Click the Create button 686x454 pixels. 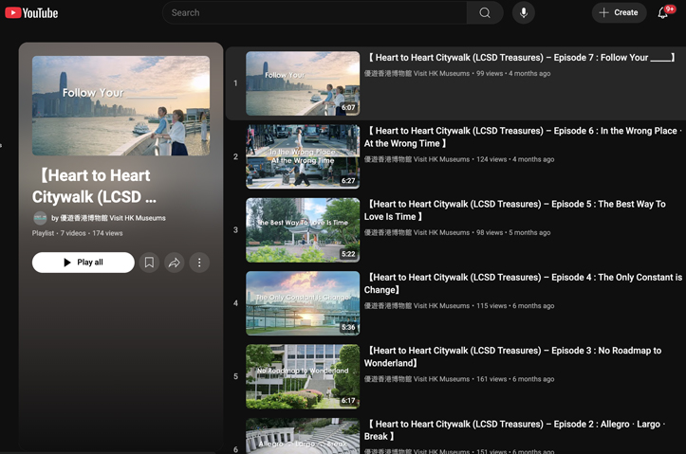pos(619,12)
